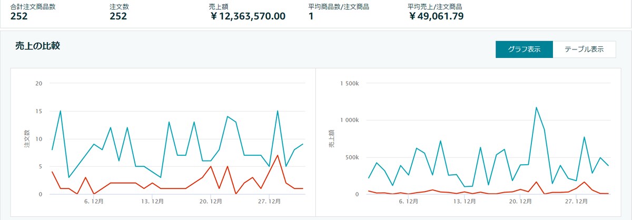
Task: Click the 13. 12月 label on orders chart
Action: click(152, 201)
